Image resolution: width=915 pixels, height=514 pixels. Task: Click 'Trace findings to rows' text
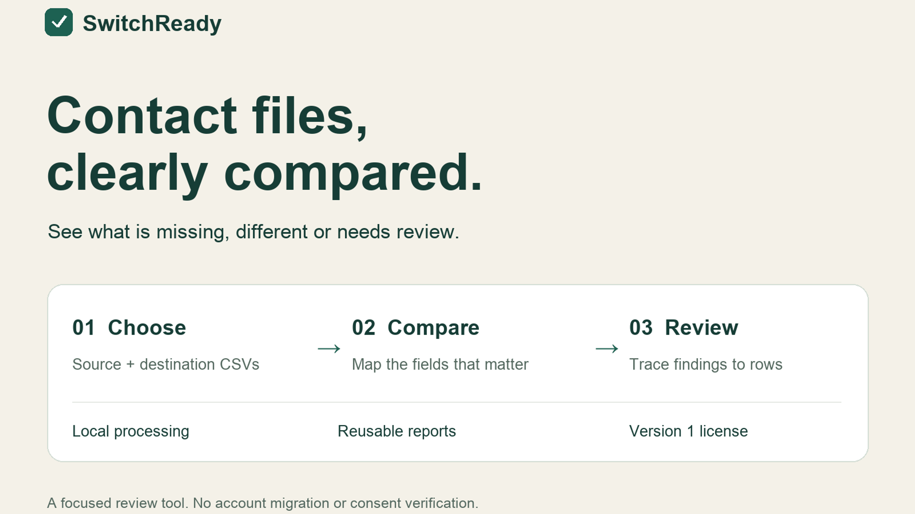[706, 364]
